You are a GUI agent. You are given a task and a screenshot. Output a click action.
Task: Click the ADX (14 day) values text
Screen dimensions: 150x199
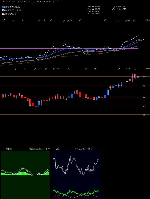point(84,149)
